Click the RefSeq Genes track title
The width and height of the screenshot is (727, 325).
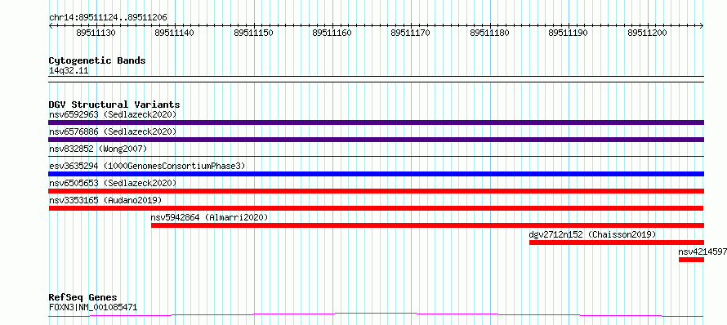point(83,298)
